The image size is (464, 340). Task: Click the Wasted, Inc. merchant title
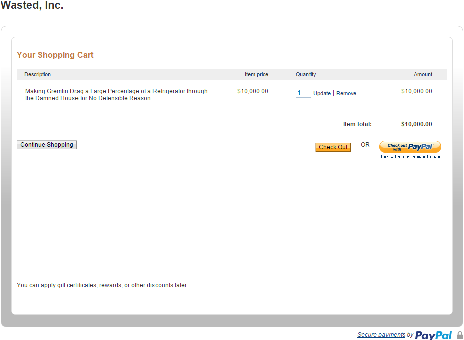coord(32,5)
